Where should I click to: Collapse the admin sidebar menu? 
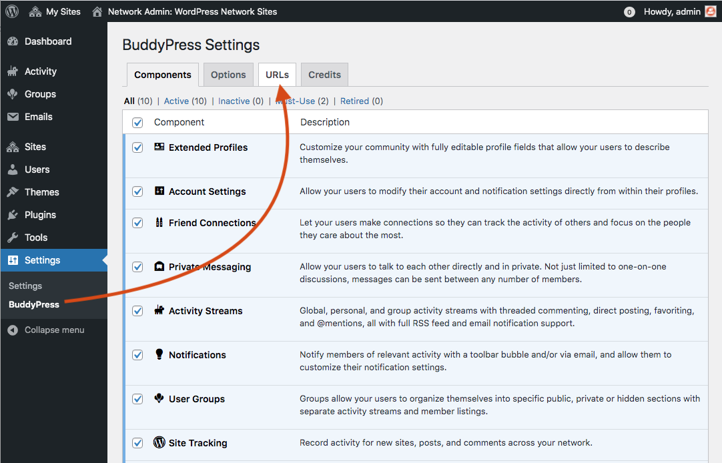click(47, 330)
